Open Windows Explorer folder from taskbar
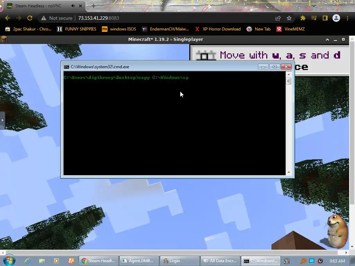The width and height of the screenshot is (355, 266). (x=42, y=261)
